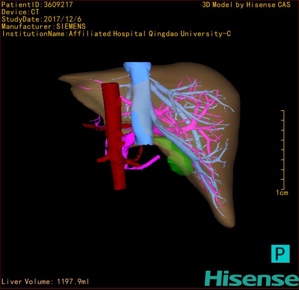Click the 1cm scale label
The image size is (299, 290).
tap(282, 193)
